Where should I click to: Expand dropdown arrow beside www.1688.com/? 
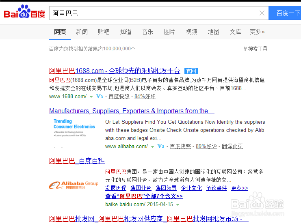(x=91, y=97)
